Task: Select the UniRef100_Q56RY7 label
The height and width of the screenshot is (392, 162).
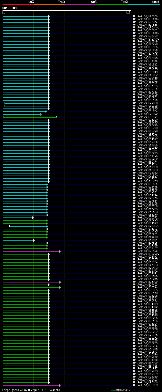Action: click(145, 257)
